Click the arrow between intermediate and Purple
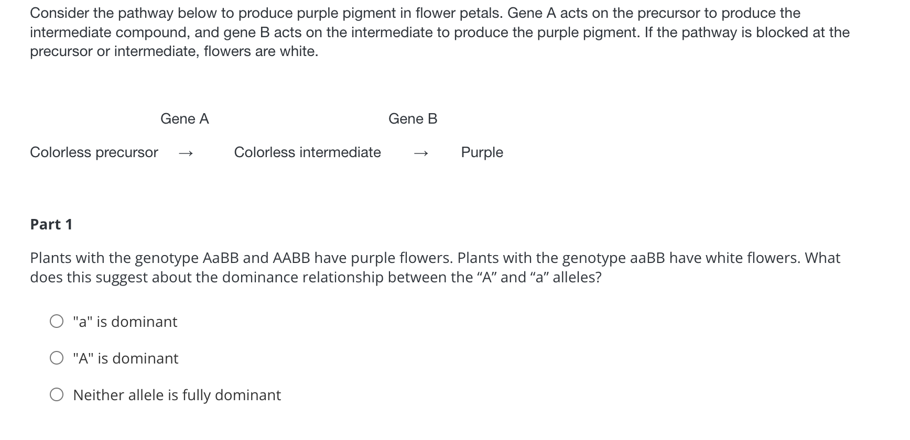Viewport: 910px width, 440px height. point(422,153)
